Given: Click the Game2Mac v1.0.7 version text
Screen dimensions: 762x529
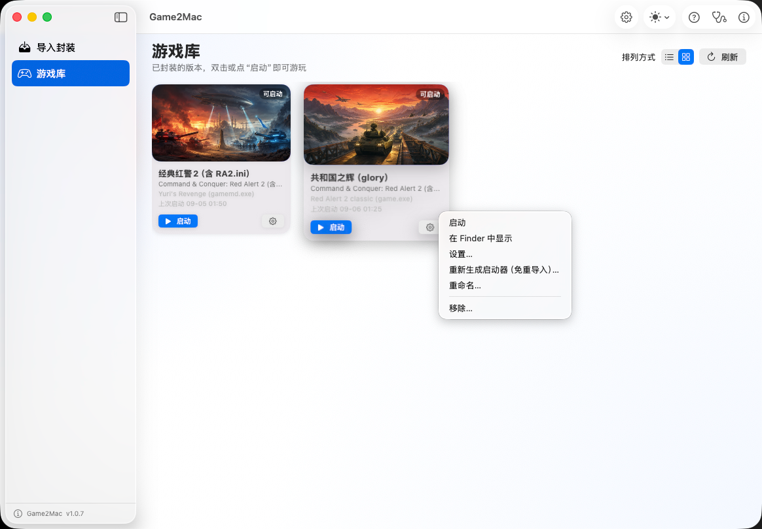Looking at the screenshot, I should [56, 513].
